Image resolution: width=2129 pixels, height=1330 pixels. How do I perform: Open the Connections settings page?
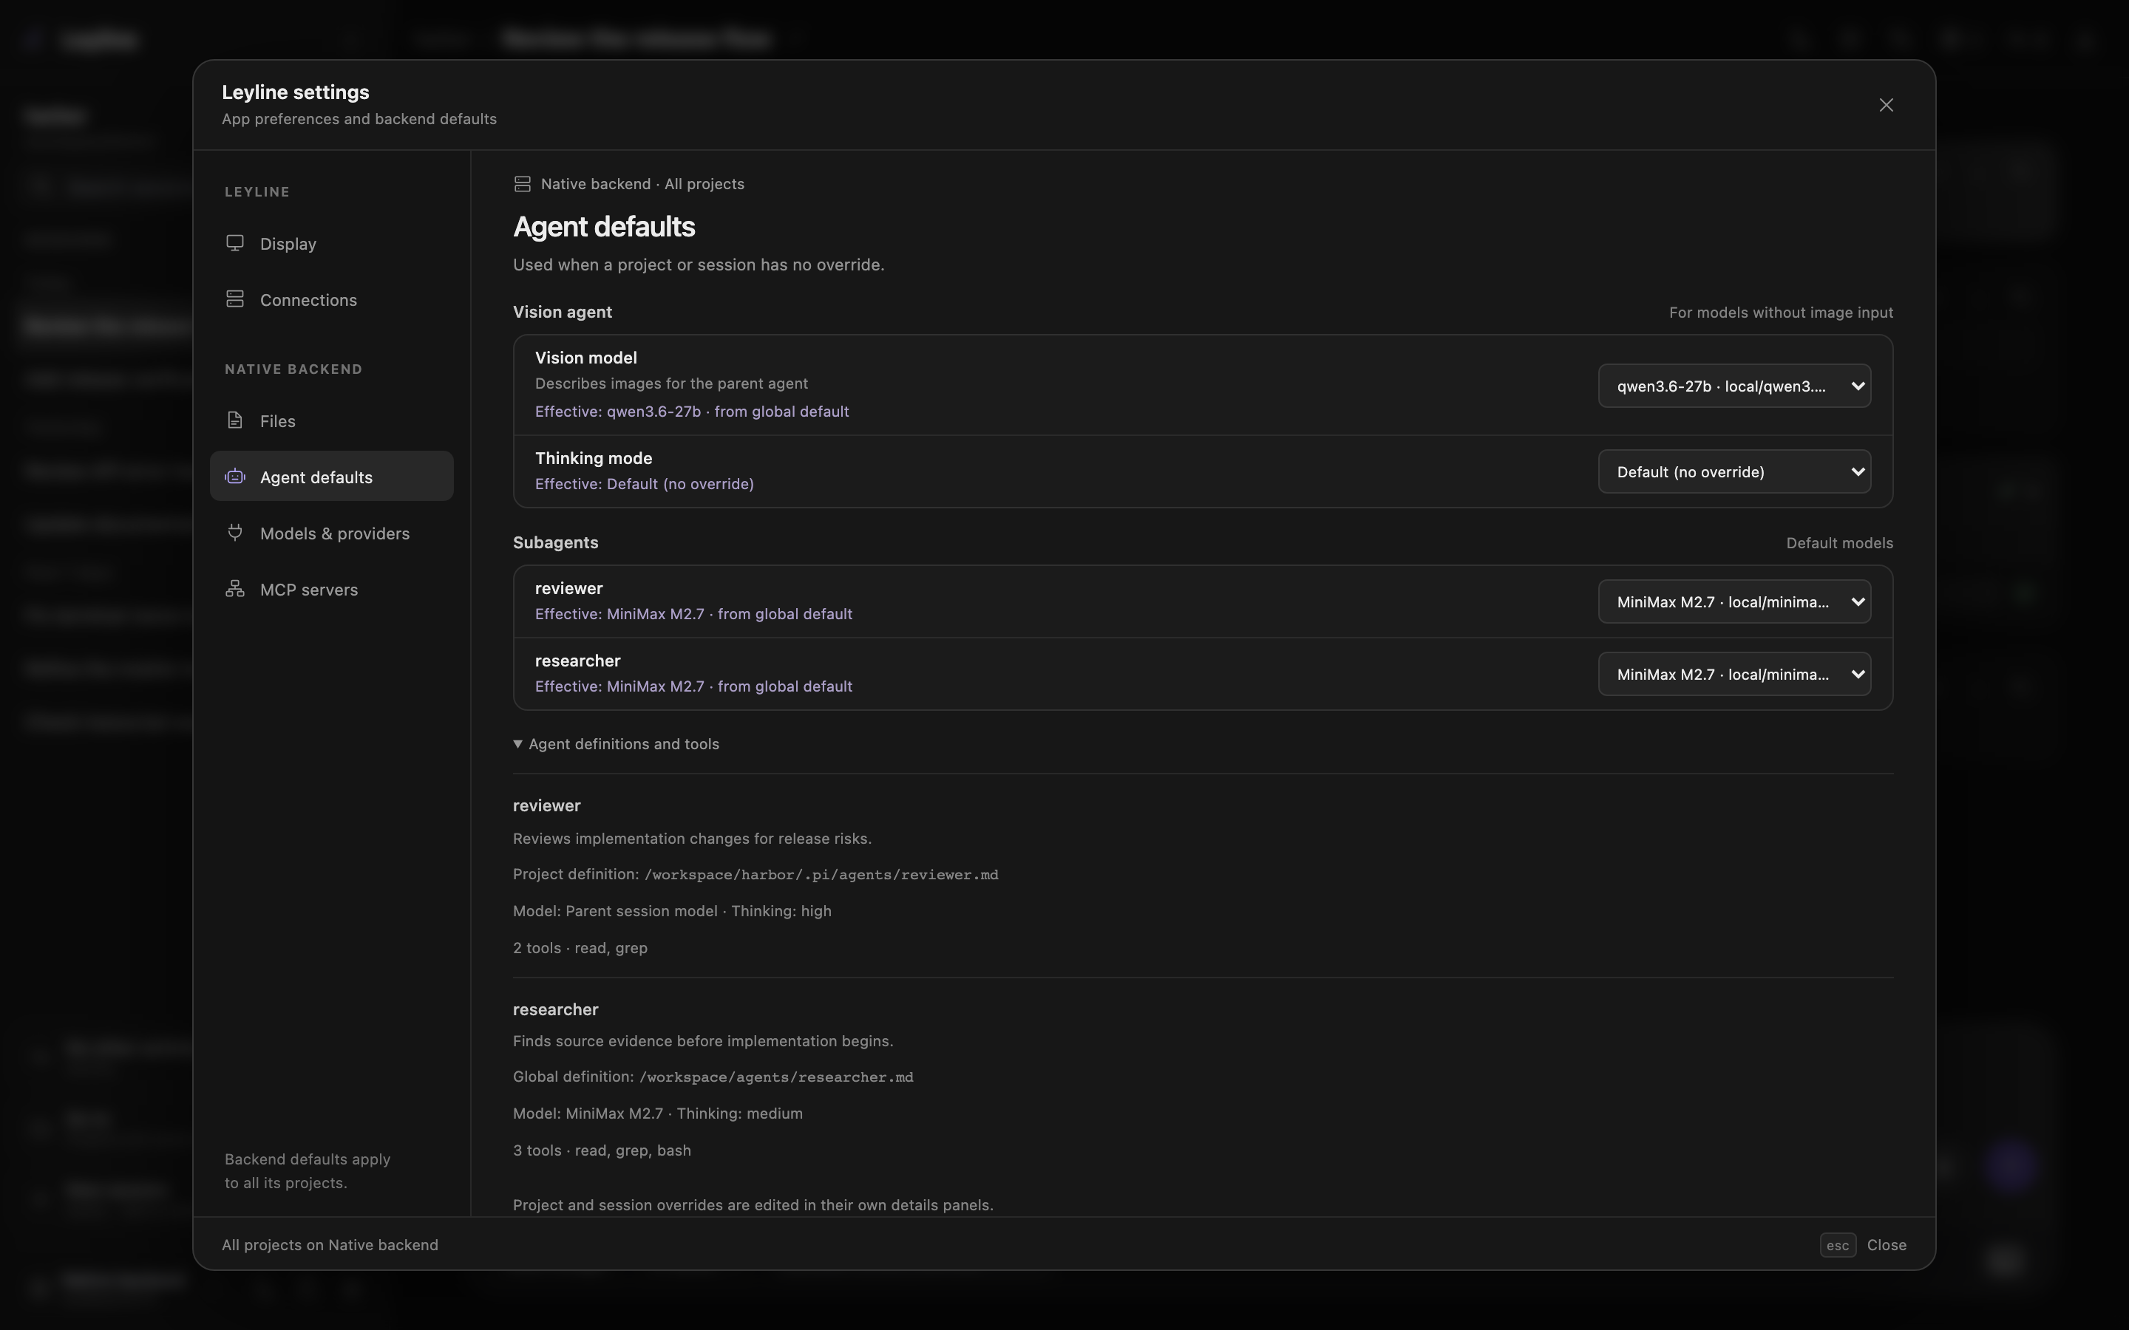coord(332,300)
